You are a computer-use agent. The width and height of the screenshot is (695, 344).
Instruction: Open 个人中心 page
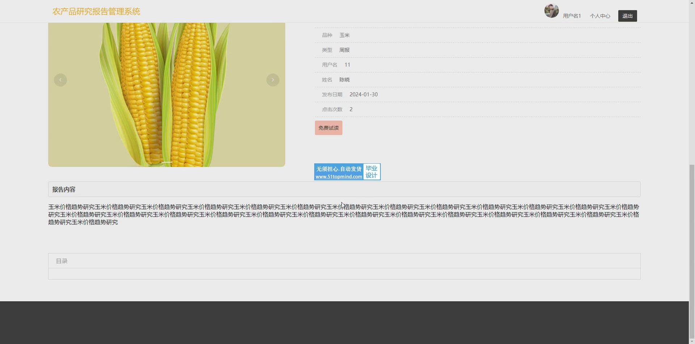600,16
